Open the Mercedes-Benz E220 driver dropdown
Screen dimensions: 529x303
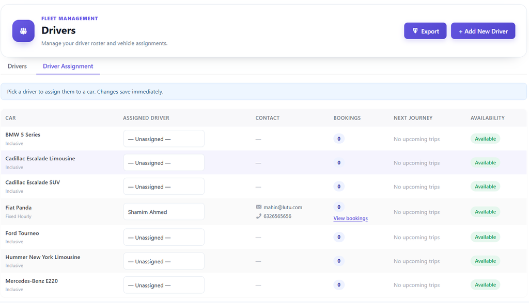[164, 285]
